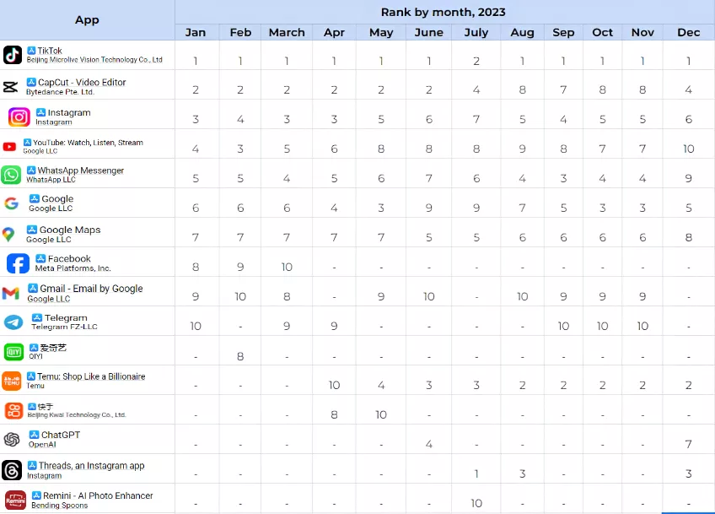
Task: Click the March column header
Action: pyautogui.click(x=287, y=32)
